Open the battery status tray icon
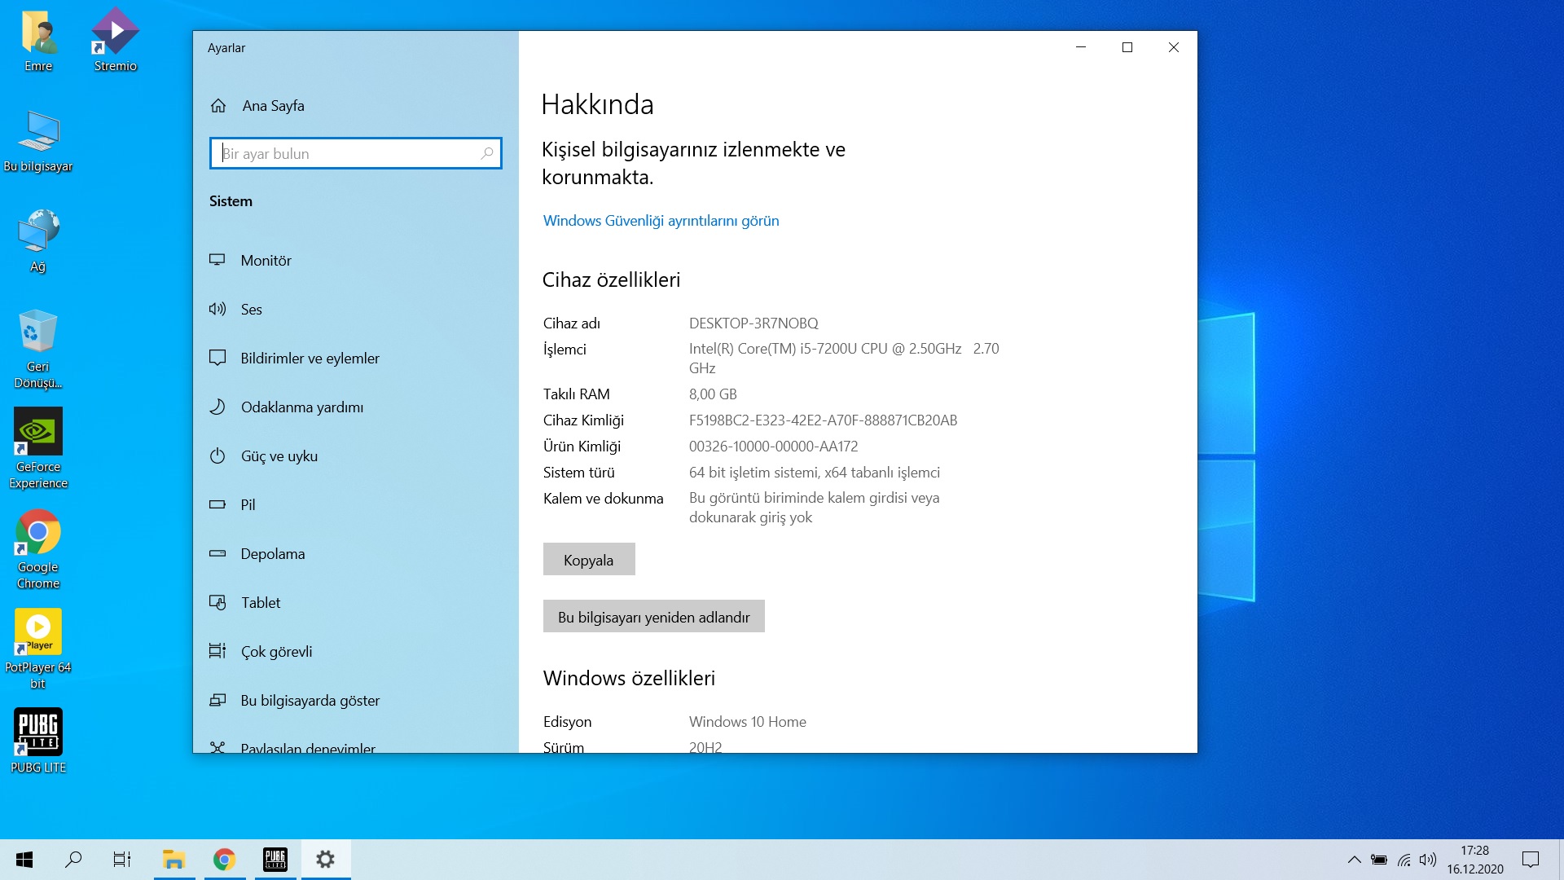The width and height of the screenshot is (1564, 880). [x=1378, y=860]
